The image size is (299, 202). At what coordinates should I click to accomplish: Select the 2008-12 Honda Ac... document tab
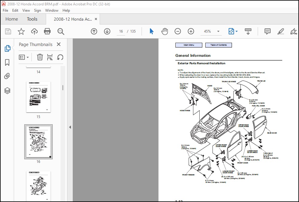click(x=73, y=19)
